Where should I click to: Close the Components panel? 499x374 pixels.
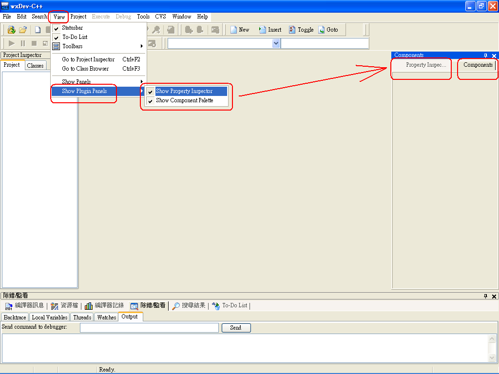[494, 56]
